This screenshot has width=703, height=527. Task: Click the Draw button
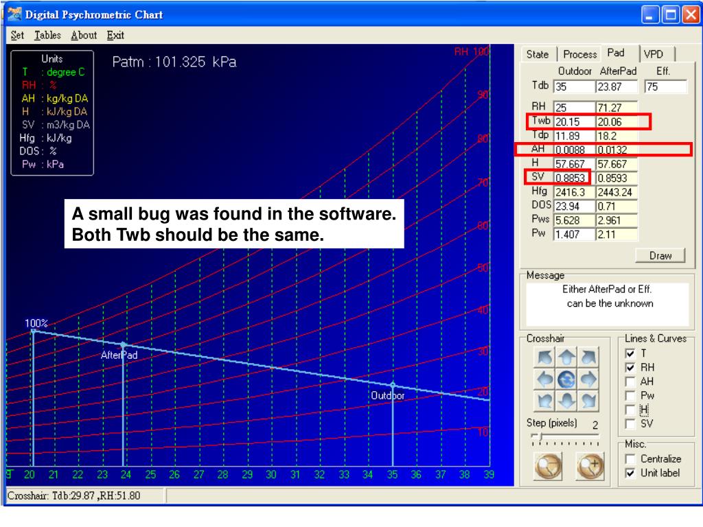click(x=660, y=255)
